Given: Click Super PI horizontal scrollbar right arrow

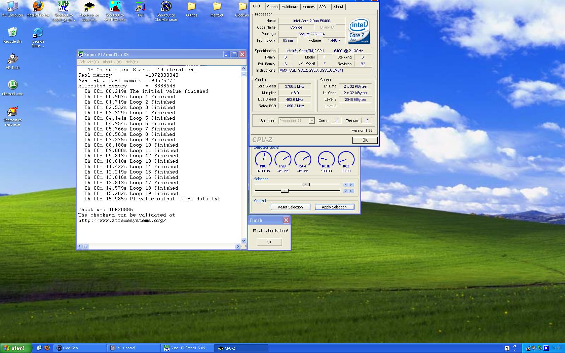Looking at the screenshot, I should tap(238, 246).
